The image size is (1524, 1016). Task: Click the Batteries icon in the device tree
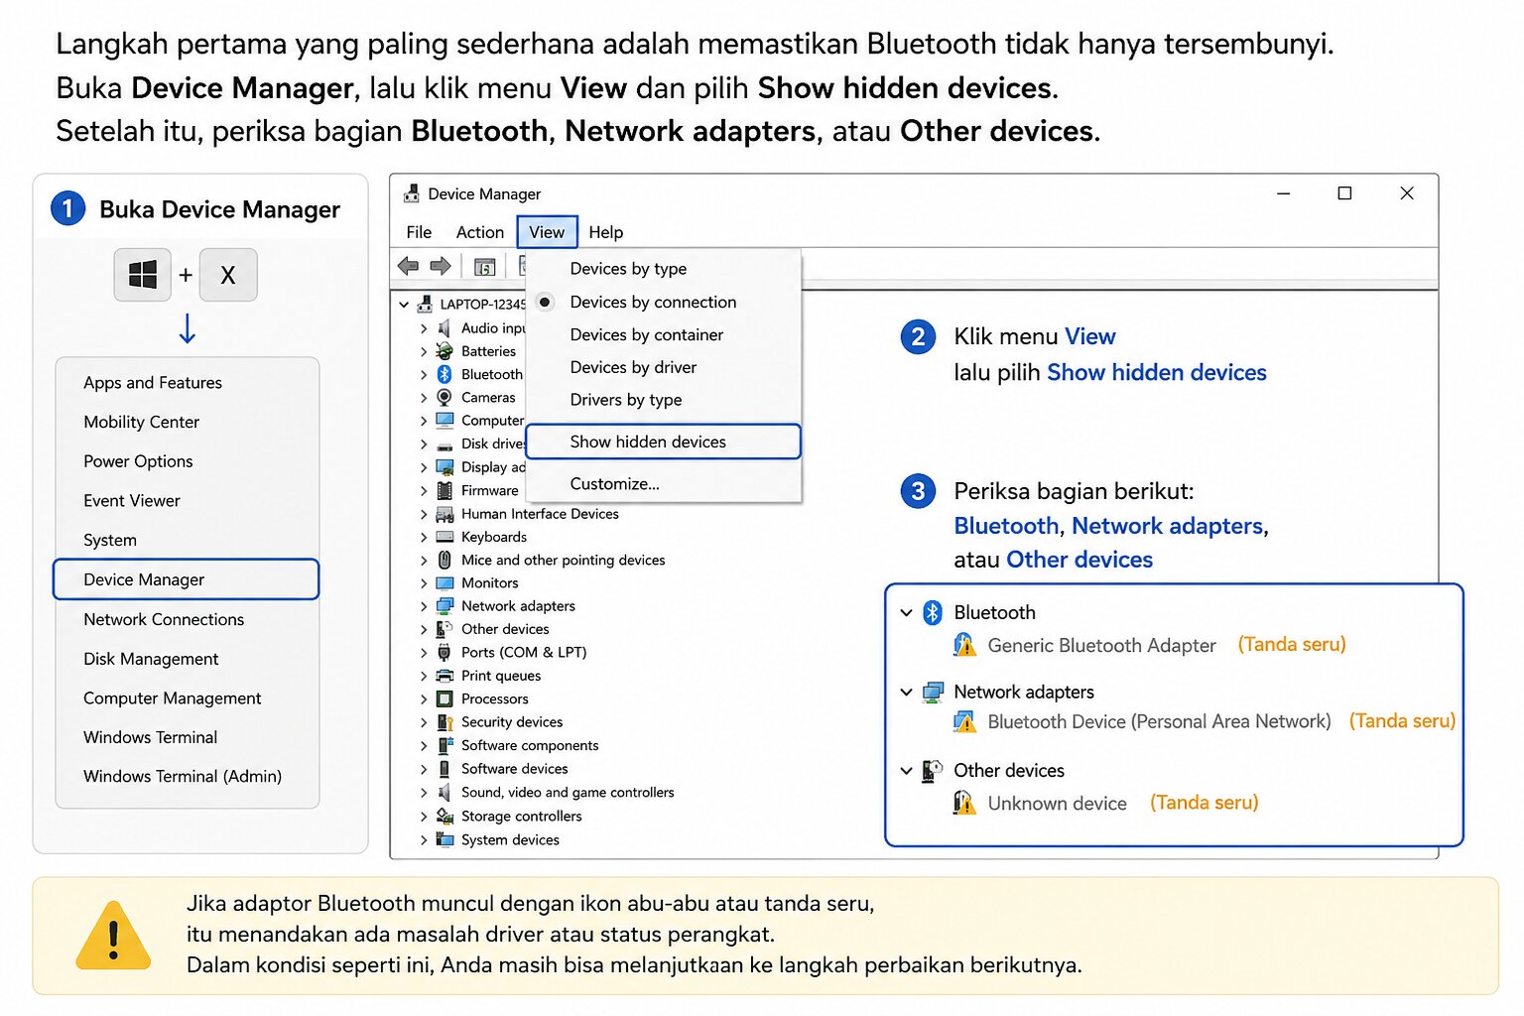pyautogui.click(x=444, y=351)
